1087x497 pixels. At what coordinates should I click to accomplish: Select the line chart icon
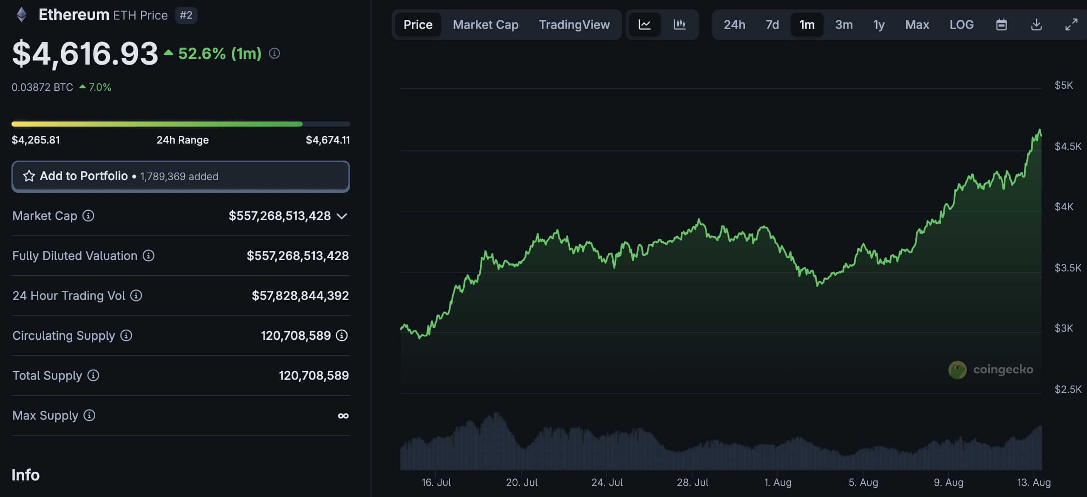pos(645,24)
